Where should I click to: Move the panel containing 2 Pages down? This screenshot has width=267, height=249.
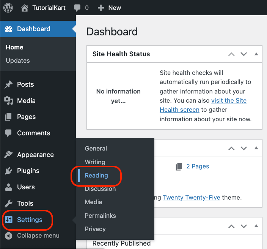tap(243, 148)
